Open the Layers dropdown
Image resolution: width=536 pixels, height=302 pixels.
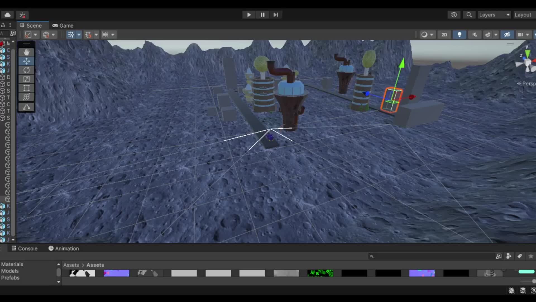494,15
